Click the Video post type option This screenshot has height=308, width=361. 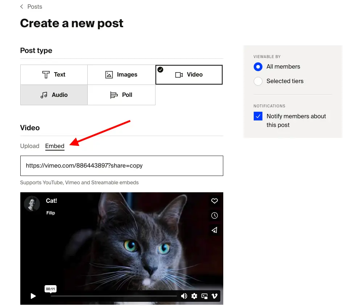[189, 74]
